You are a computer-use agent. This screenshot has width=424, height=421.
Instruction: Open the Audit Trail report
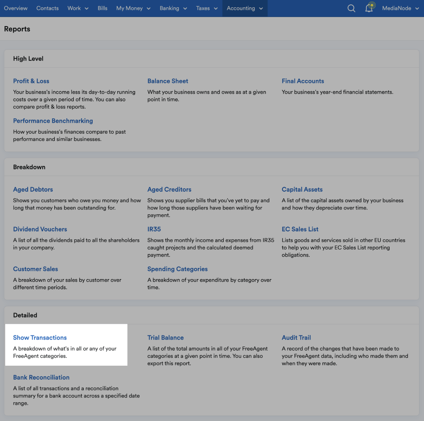[296, 337]
